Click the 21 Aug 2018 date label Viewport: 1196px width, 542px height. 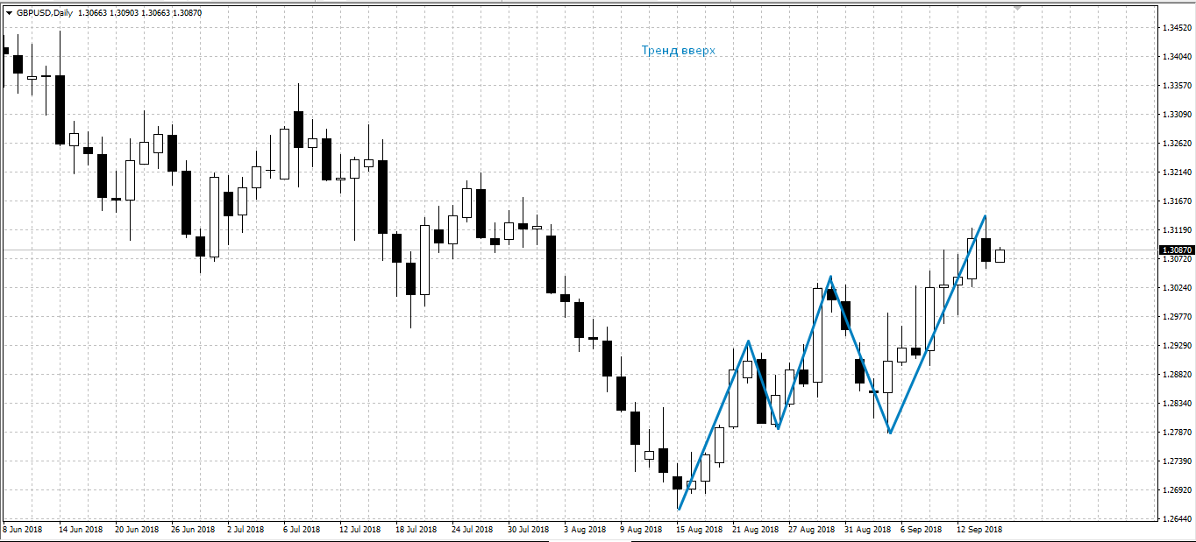(x=755, y=530)
